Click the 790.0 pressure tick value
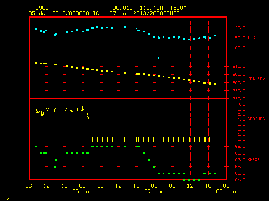 tap(240, 99)
